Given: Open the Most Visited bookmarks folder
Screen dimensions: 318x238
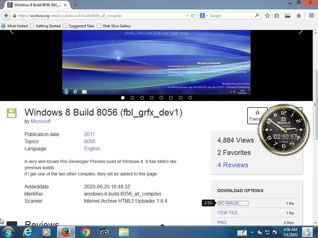Looking at the screenshot, I should [14, 26].
